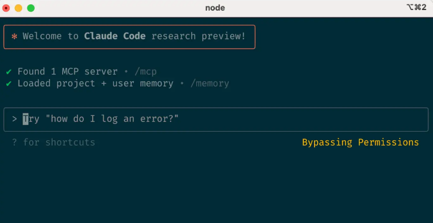Click the "research preview!" banner text
Viewport: 433px width, 223px height.
tap(199, 36)
